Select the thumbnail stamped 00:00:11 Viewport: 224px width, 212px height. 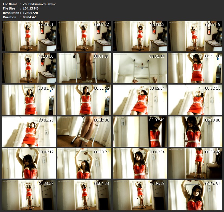click(x=29, y=36)
